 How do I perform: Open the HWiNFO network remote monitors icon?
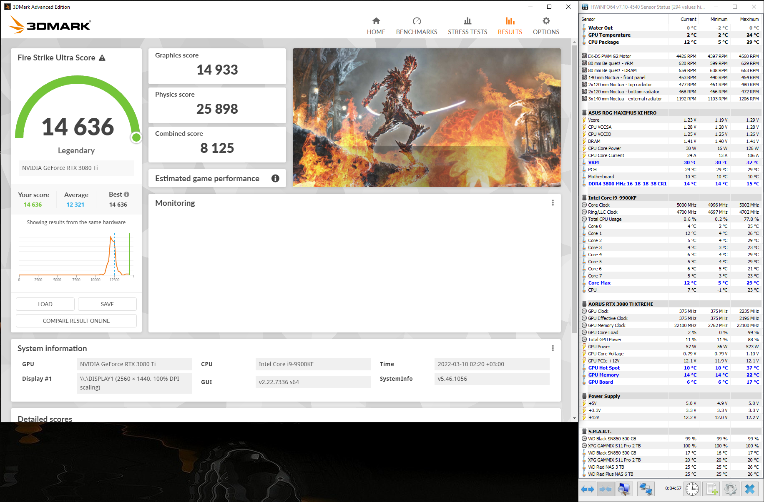pyautogui.click(x=646, y=489)
